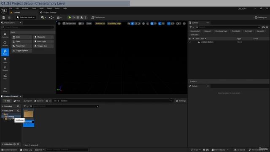Screen dimensions: 270x152
Task: Click the Save current level icon
Action: [4, 17]
